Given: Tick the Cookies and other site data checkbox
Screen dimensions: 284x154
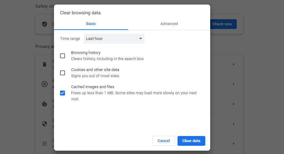Looking at the screenshot, I should 63,73.
